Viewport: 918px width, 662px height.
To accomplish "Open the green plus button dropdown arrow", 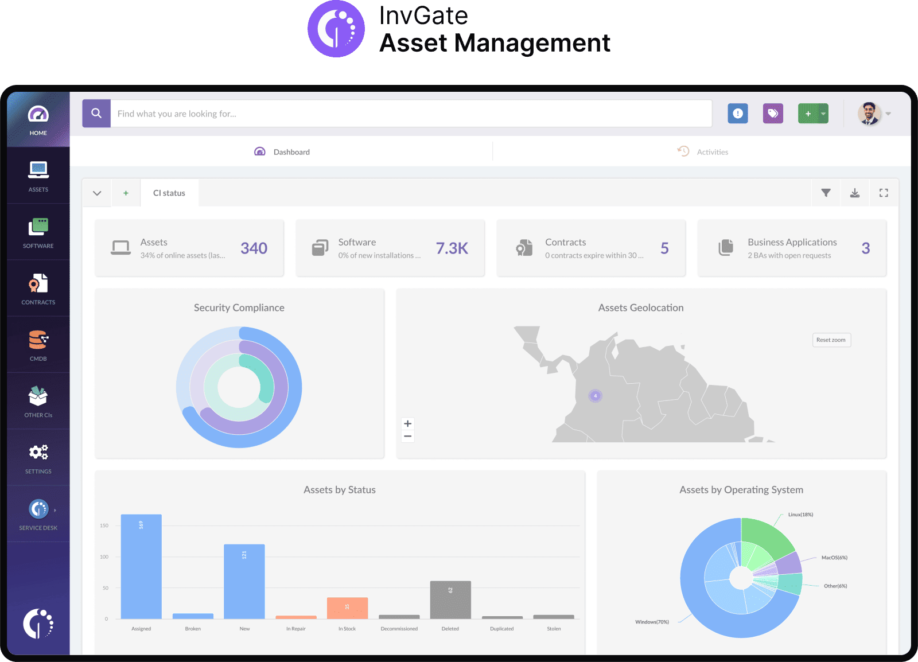I will pos(822,113).
